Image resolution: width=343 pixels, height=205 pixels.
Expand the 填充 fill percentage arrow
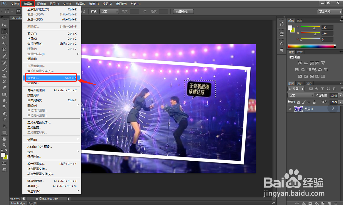(340, 102)
